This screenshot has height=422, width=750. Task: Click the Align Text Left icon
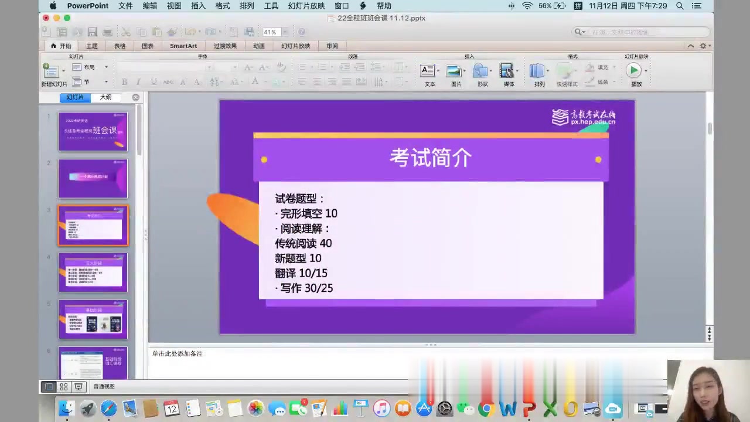click(302, 82)
